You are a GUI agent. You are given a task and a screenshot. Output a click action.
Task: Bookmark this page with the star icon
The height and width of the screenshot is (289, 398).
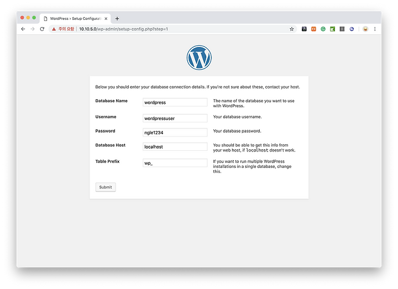pyautogui.click(x=292, y=29)
